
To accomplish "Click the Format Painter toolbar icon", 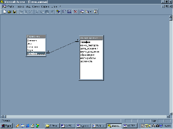I will [52, 12].
